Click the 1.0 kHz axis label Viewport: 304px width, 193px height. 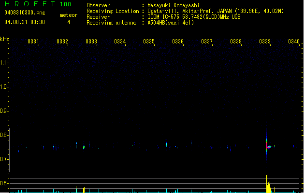[4, 87]
